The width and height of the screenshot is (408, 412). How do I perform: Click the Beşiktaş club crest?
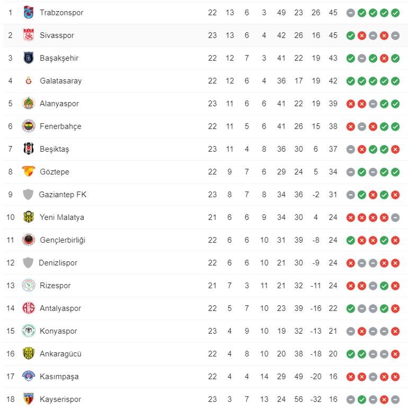pos(29,149)
